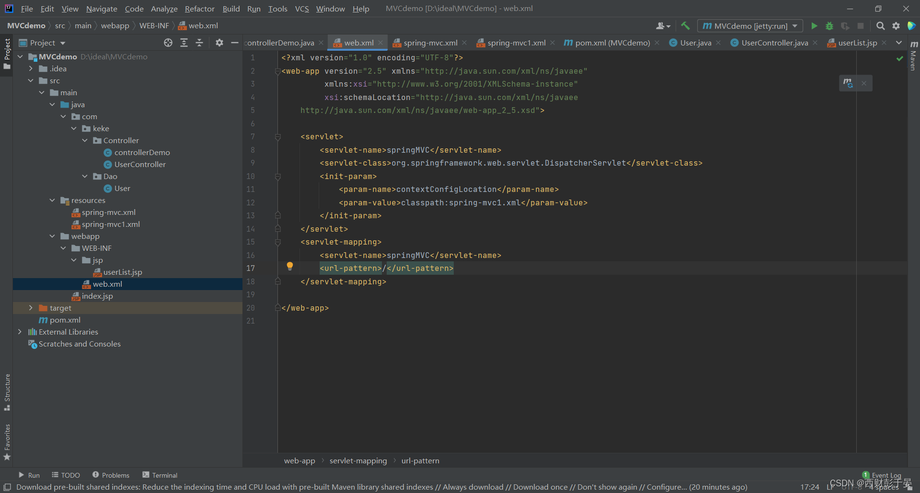Click line number 12 in gutter
Viewport: 920px width, 493px height.
click(x=251, y=202)
